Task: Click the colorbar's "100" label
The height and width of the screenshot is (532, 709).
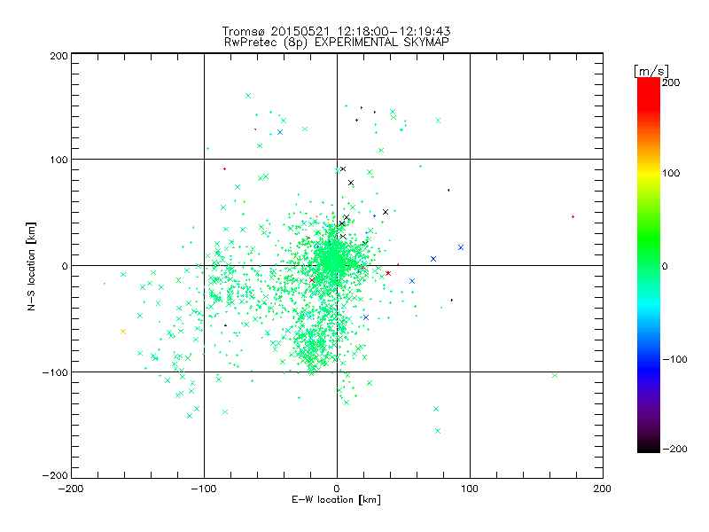Action: pyautogui.click(x=671, y=173)
